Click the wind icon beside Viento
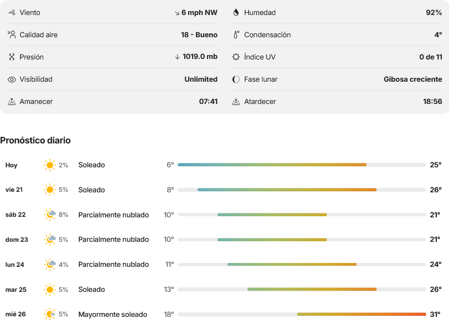Image resolution: width=449 pixels, height=323 pixels. [x=12, y=12]
